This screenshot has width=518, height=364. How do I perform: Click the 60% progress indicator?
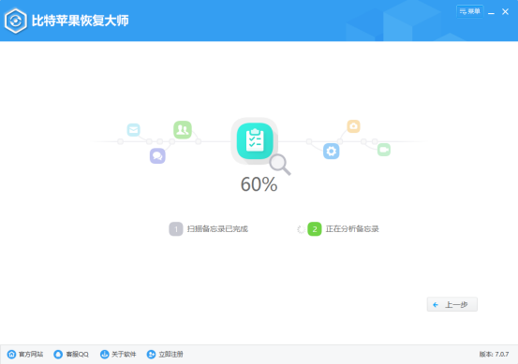tap(259, 184)
